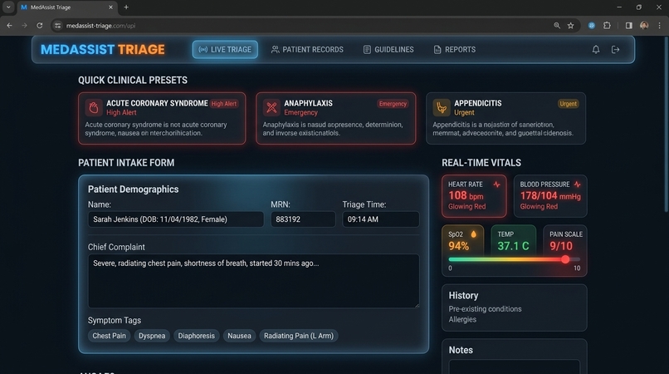The width and height of the screenshot is (669, 374).
Task: Apply the Acute Coronary Syndrome preset
Action: 162,118
